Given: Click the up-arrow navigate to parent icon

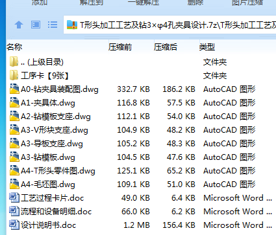Looking at the screenshot, I should tap(19, 25).
